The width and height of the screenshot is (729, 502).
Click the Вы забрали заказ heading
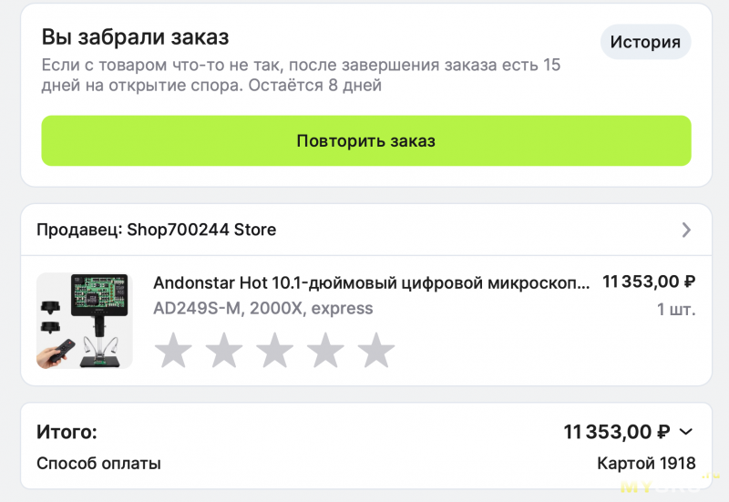tap(135, 37)
